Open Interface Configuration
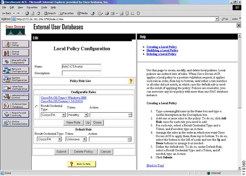Viewport: 246px width, 176px height. 16,88
